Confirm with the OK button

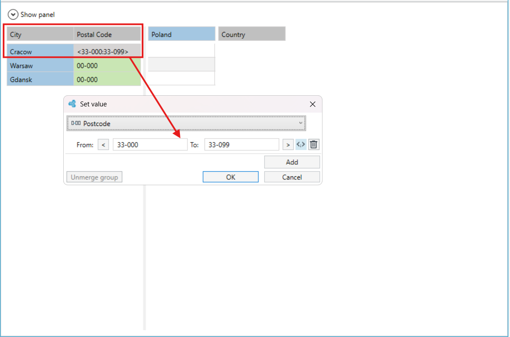click(231, 177)
